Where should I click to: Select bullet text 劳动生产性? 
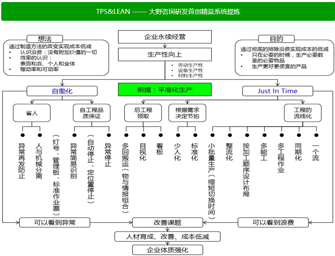click(x=190, y=65)
